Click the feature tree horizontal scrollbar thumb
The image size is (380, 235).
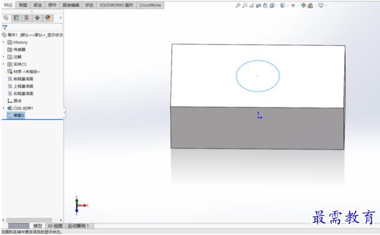coord(29,221)
